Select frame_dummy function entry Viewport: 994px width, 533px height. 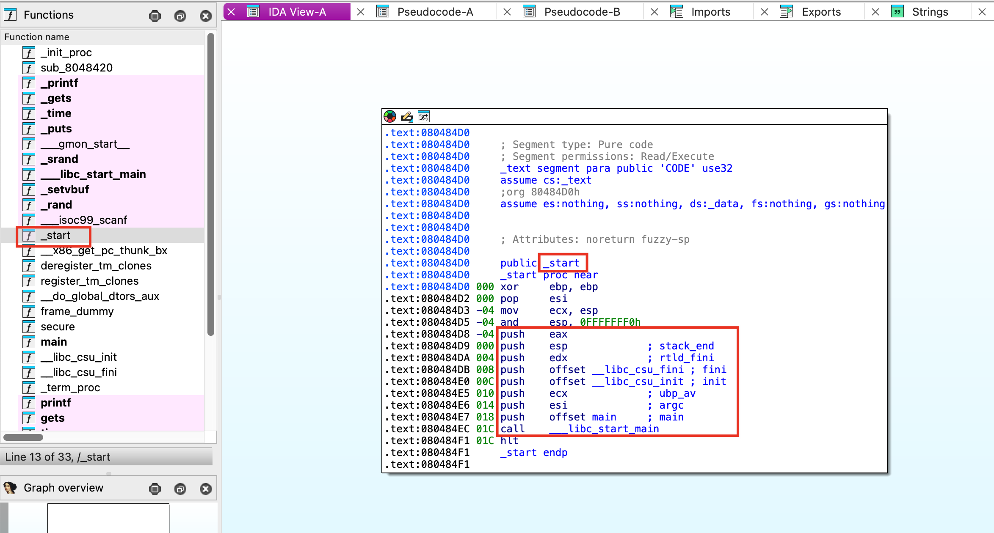(x=103, y=311)
